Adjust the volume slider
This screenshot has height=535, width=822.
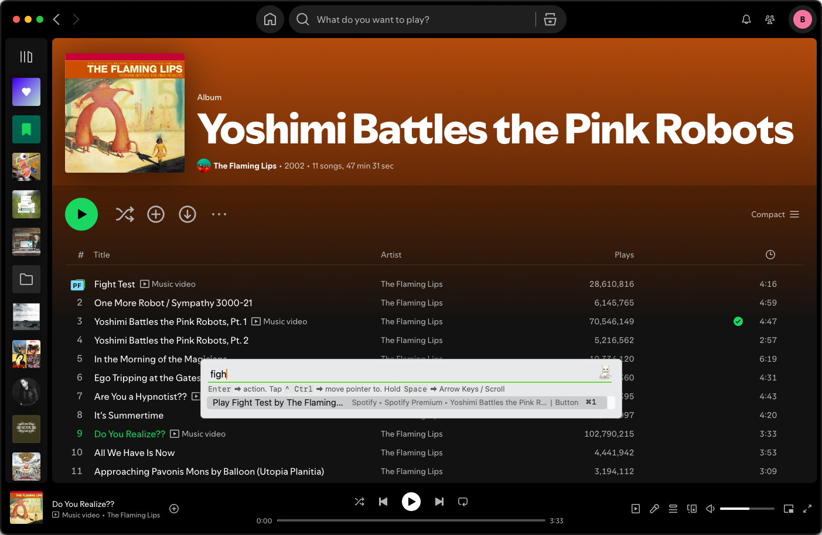coord(747,509)
